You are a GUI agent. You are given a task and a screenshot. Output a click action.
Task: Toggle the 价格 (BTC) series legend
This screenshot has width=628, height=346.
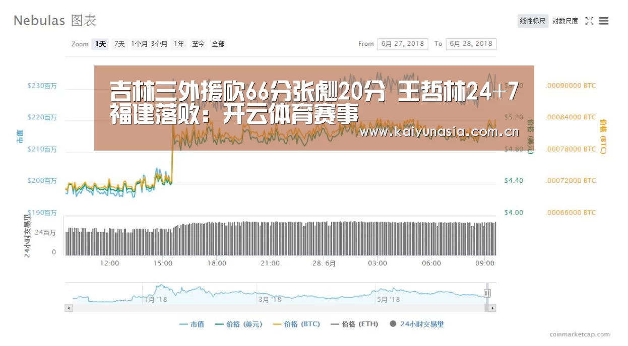click(x=296, y=324)
